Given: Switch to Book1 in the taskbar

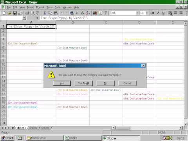Looking at the screenshot, I should point(83,138).
